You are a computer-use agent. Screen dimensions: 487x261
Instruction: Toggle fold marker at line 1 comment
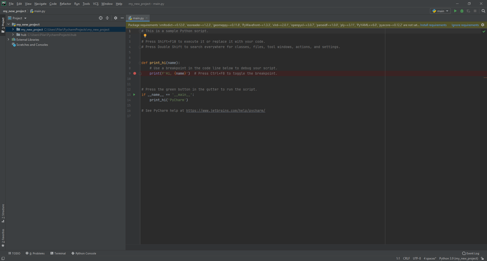pyautogui.click(x=140, y=31)
